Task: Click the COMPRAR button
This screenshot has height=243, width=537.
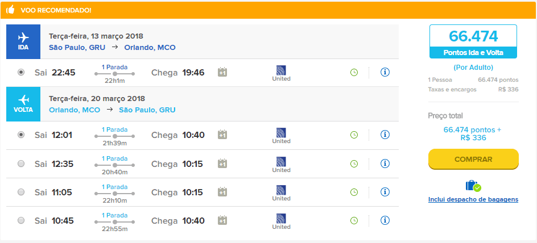Action: click(x=473, y=160)
